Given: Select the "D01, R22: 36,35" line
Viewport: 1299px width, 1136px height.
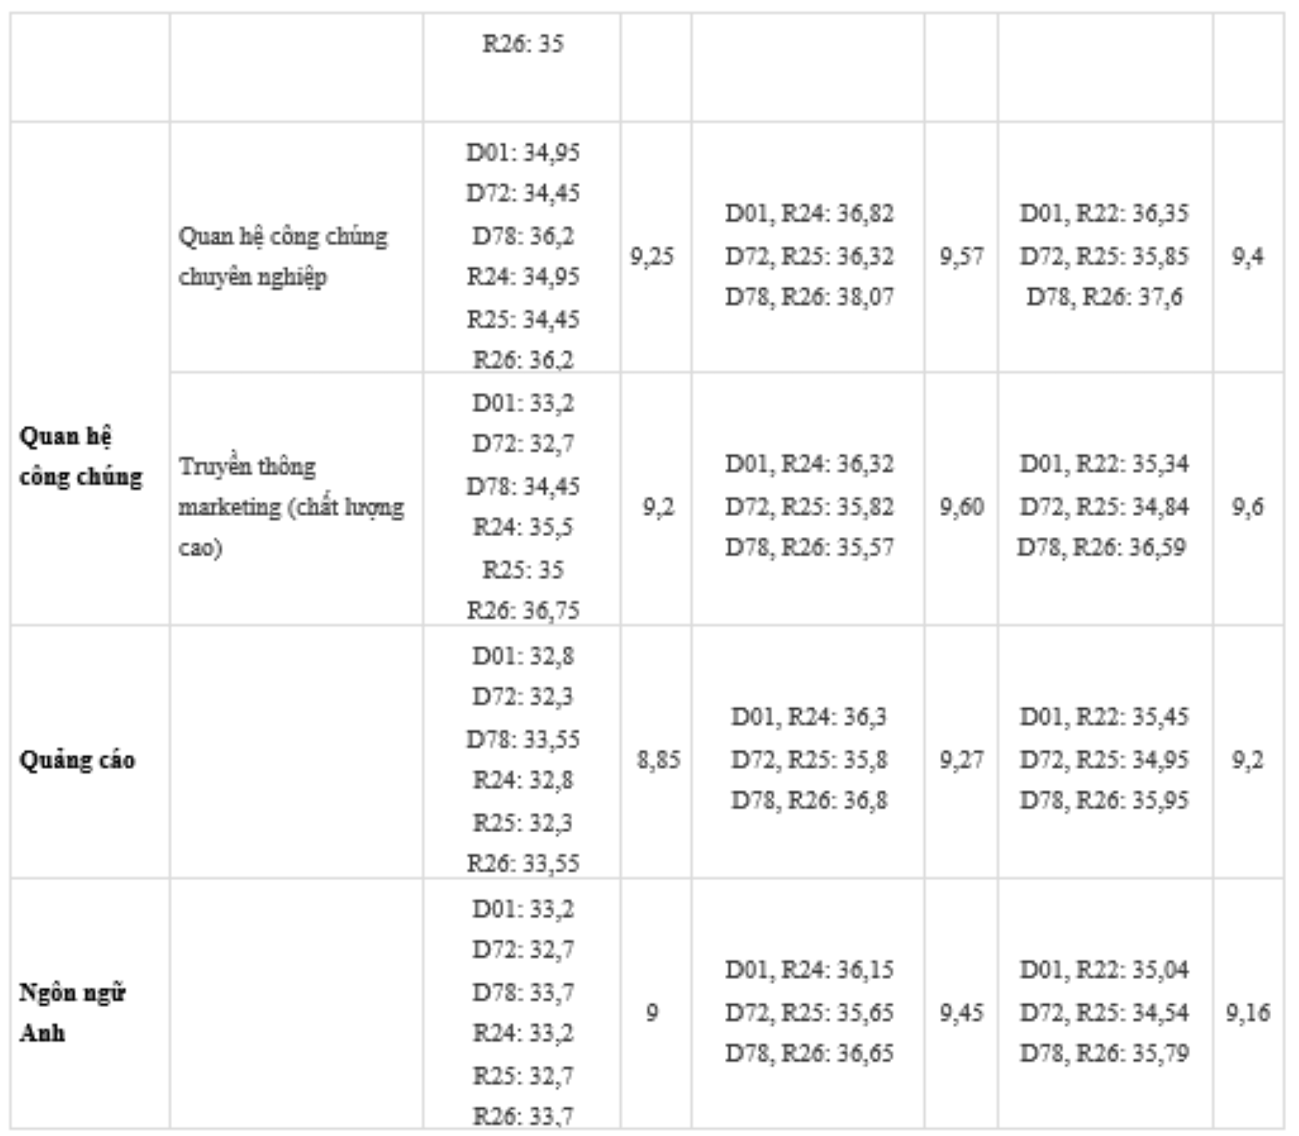Looking at the screenshot, I should (x=1104, y=214).
